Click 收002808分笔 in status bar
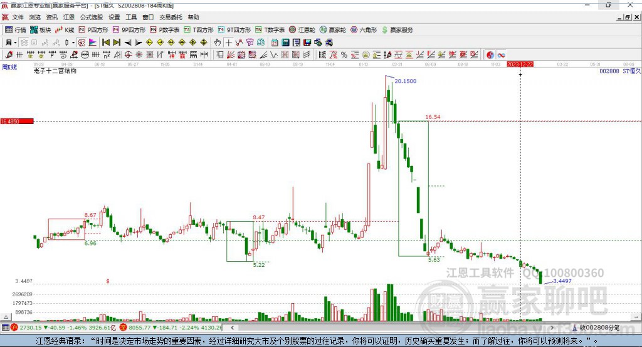The width and height of the screenshot is (642, 347). tap(596, 328)
